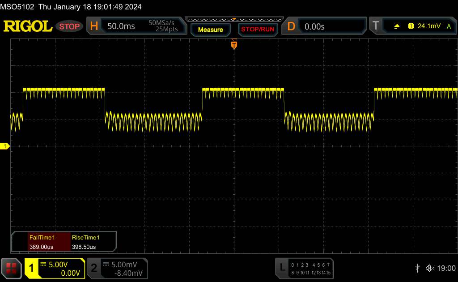
Task: Click the waveform memory position bar at top
Action: (234, 19)
